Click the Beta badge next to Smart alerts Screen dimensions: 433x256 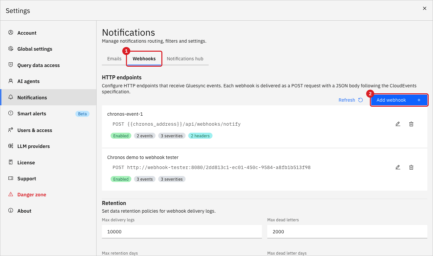tap(82, 114)
